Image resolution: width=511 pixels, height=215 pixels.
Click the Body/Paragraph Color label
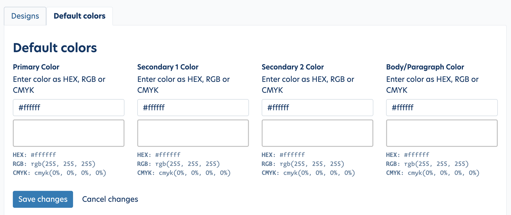coord(425,67)
